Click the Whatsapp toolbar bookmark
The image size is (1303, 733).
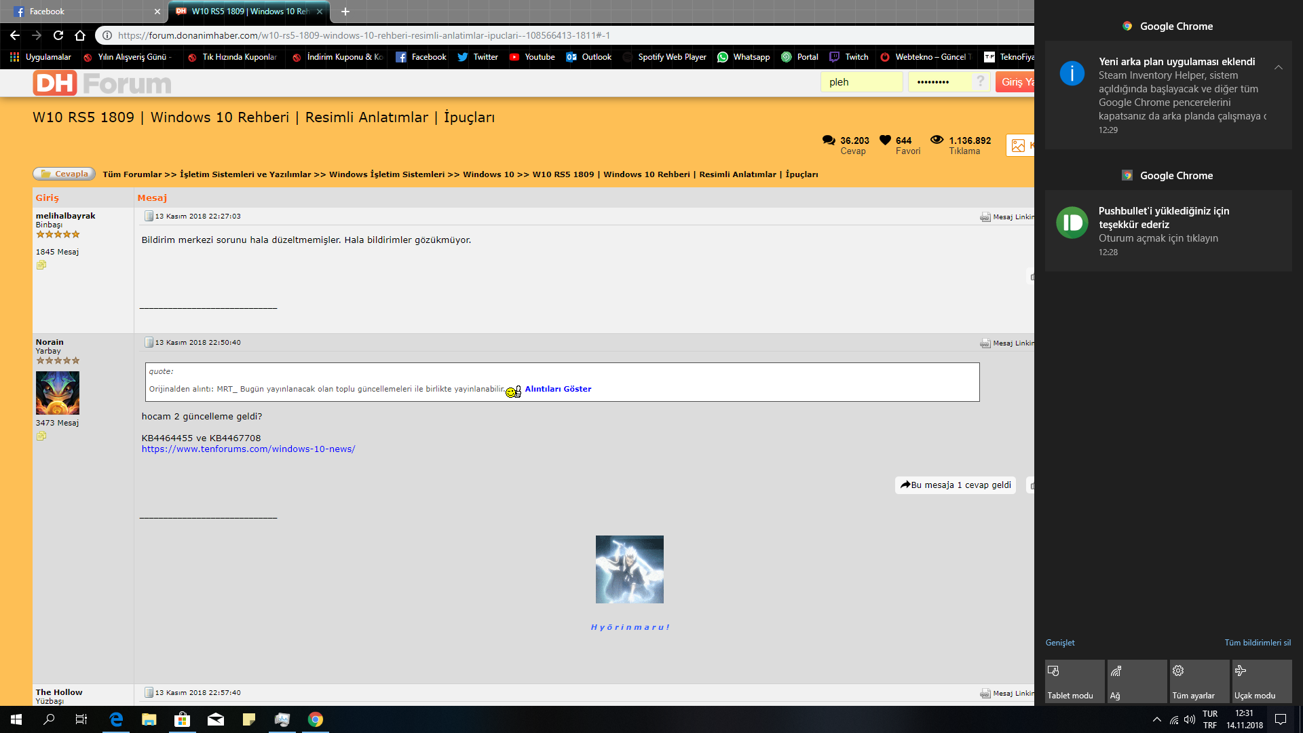(744, 56)
